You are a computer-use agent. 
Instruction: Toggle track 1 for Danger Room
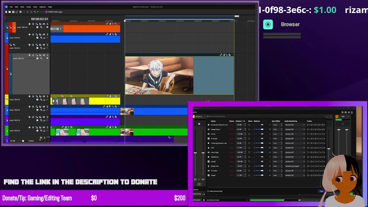[x=308, y=129]
